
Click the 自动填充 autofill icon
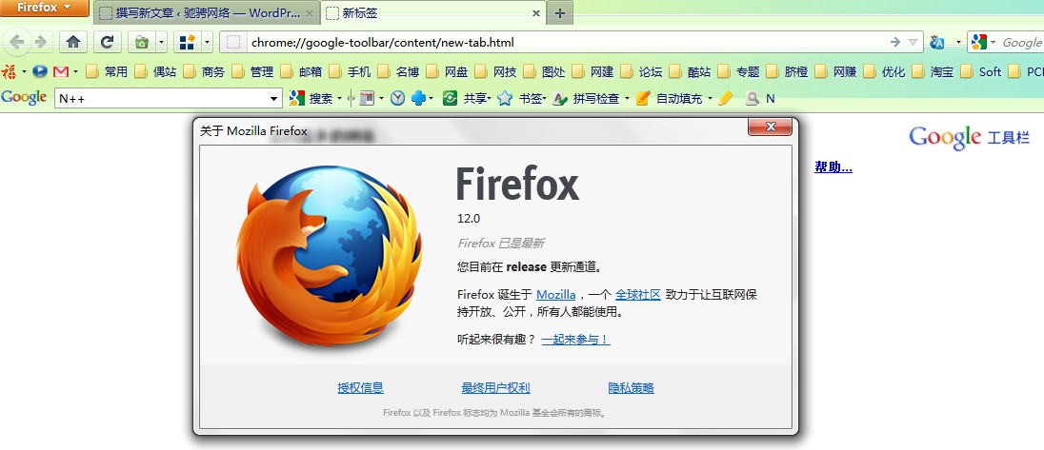coord(643,98)
